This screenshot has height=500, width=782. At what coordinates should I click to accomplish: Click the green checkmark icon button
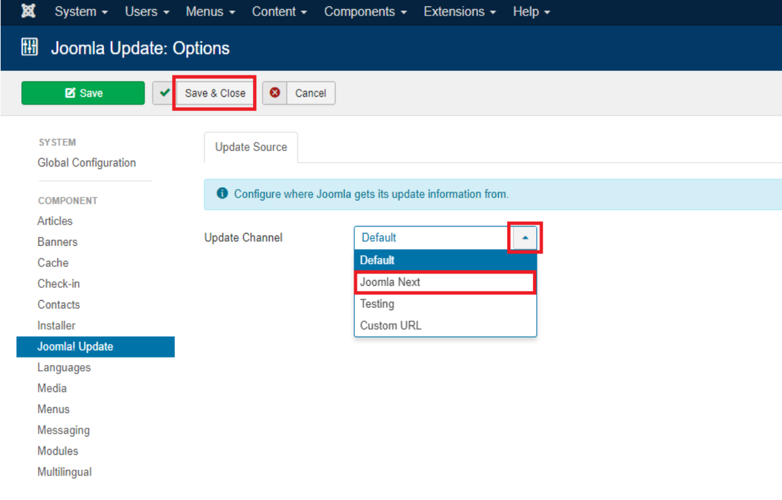(x=164, y=93)
